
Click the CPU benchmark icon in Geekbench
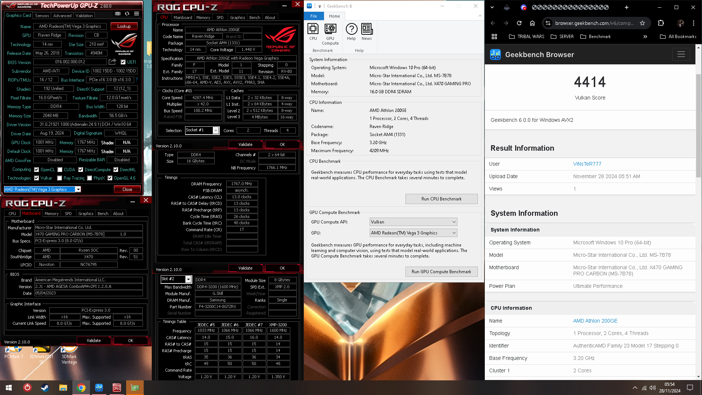[x=313, y=32]
